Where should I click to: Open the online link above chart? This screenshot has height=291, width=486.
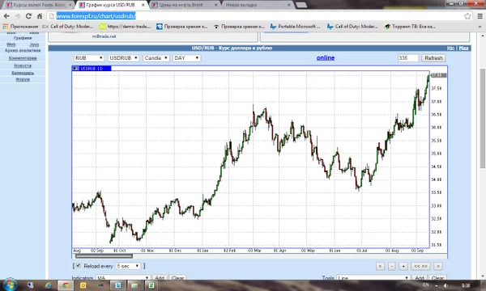pos(326,58)
